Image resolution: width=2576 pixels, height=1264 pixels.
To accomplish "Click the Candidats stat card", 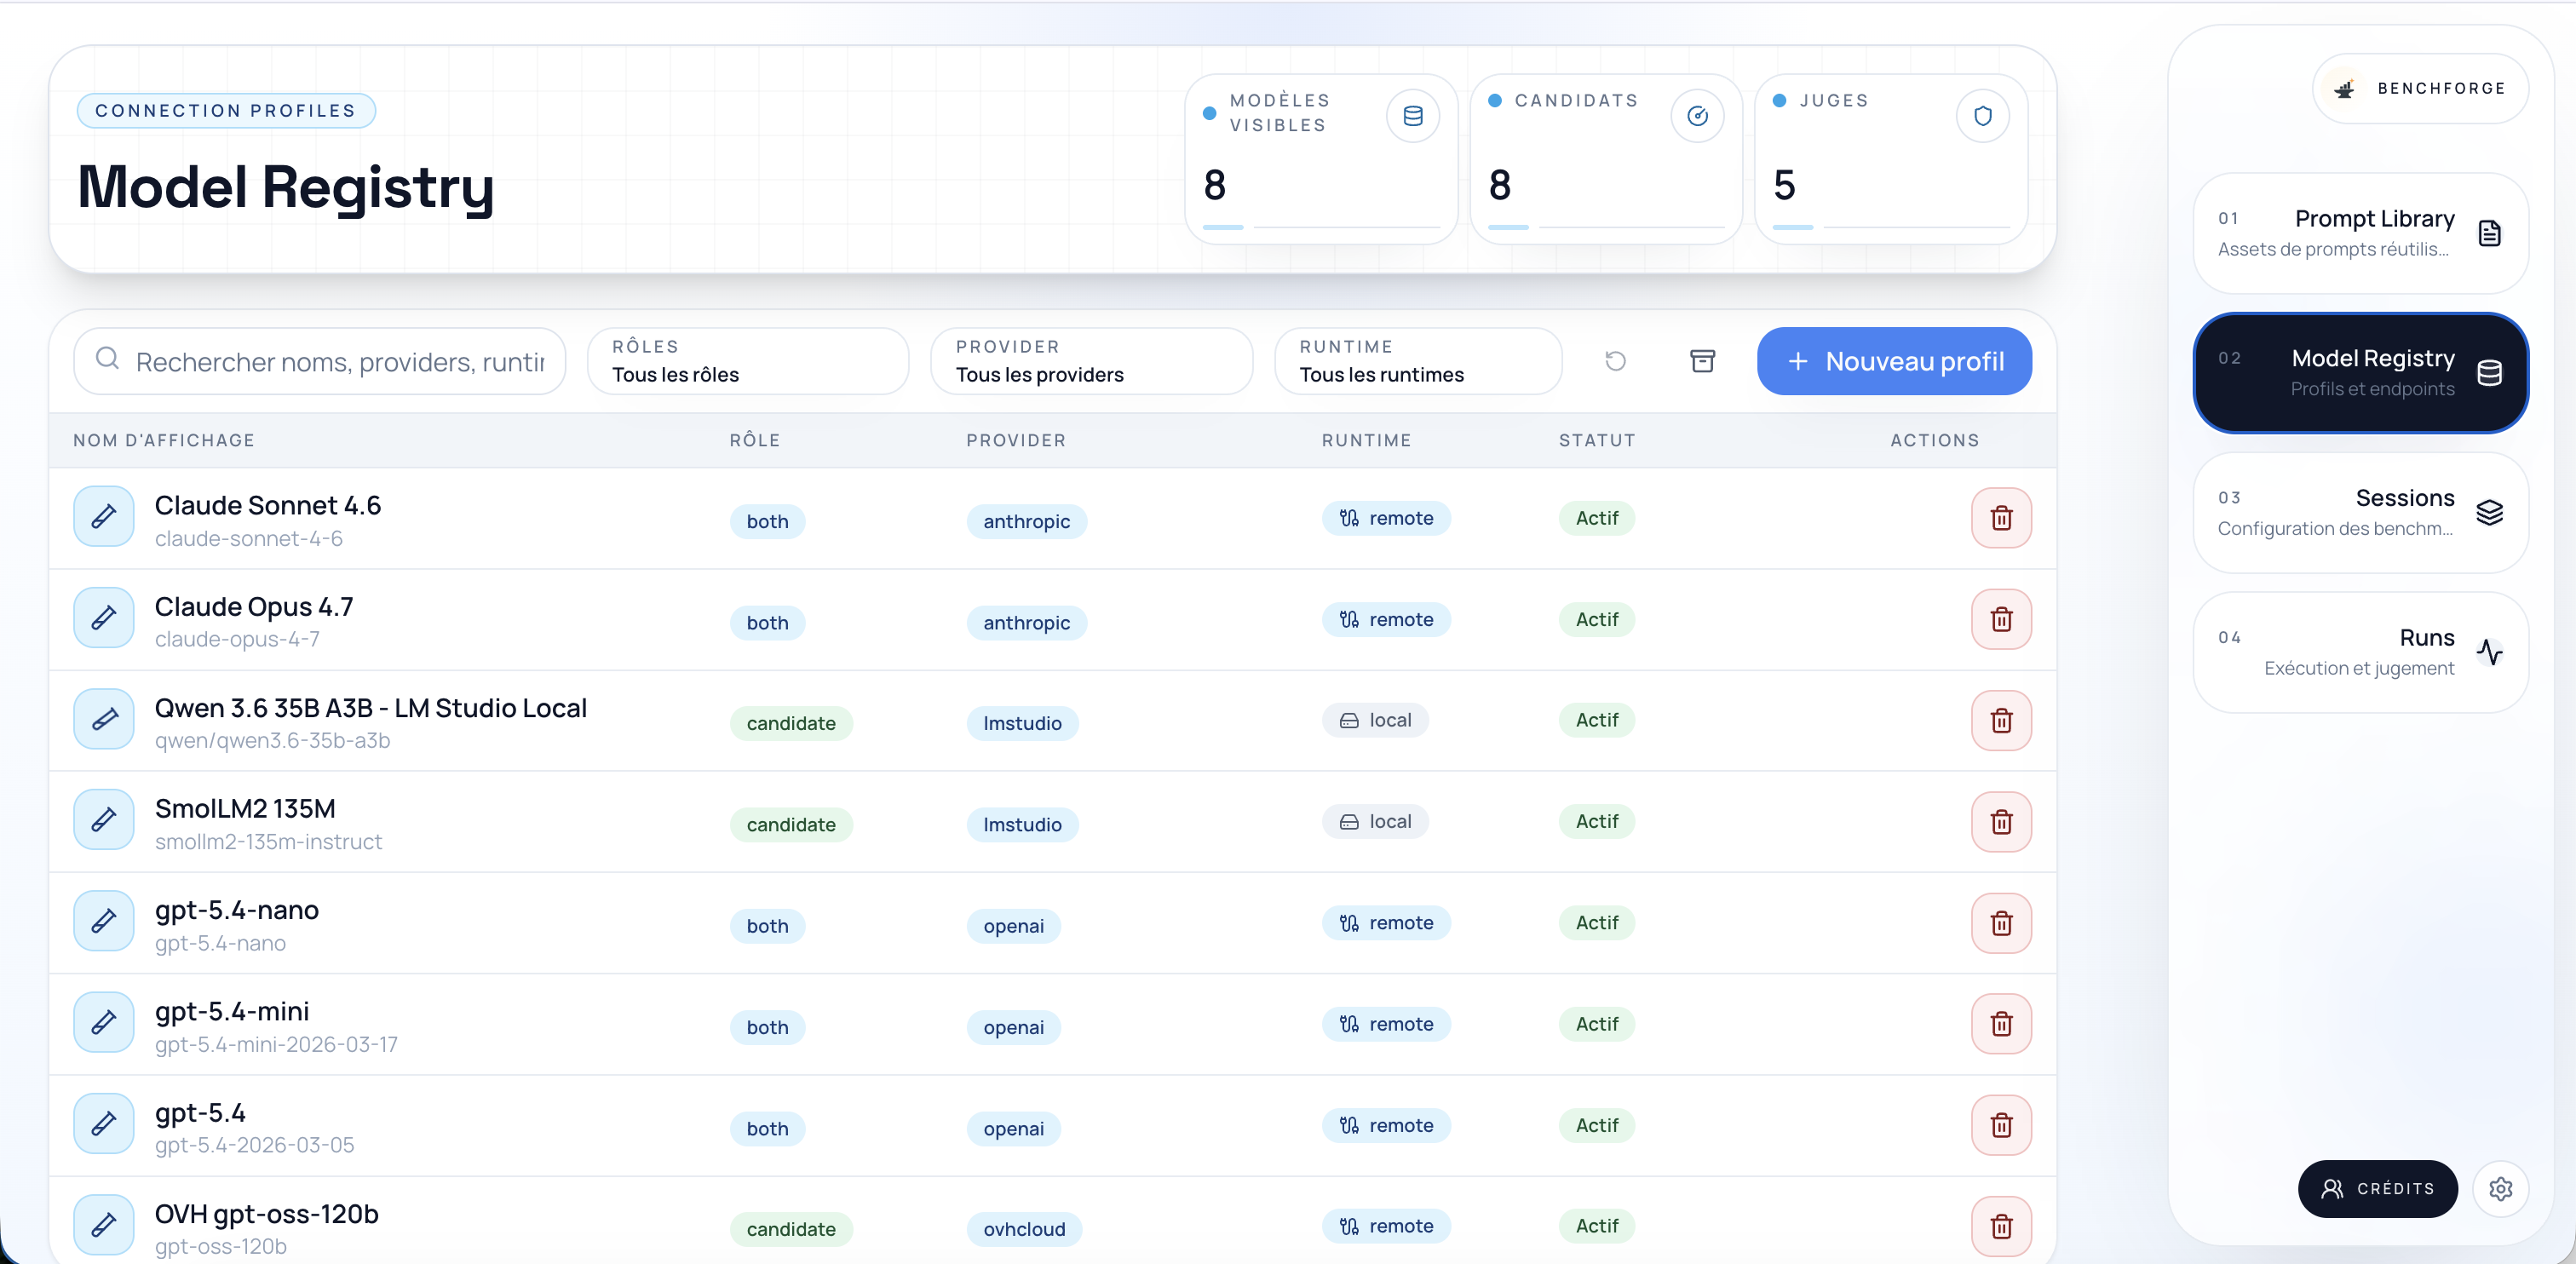I will 1606,159.
